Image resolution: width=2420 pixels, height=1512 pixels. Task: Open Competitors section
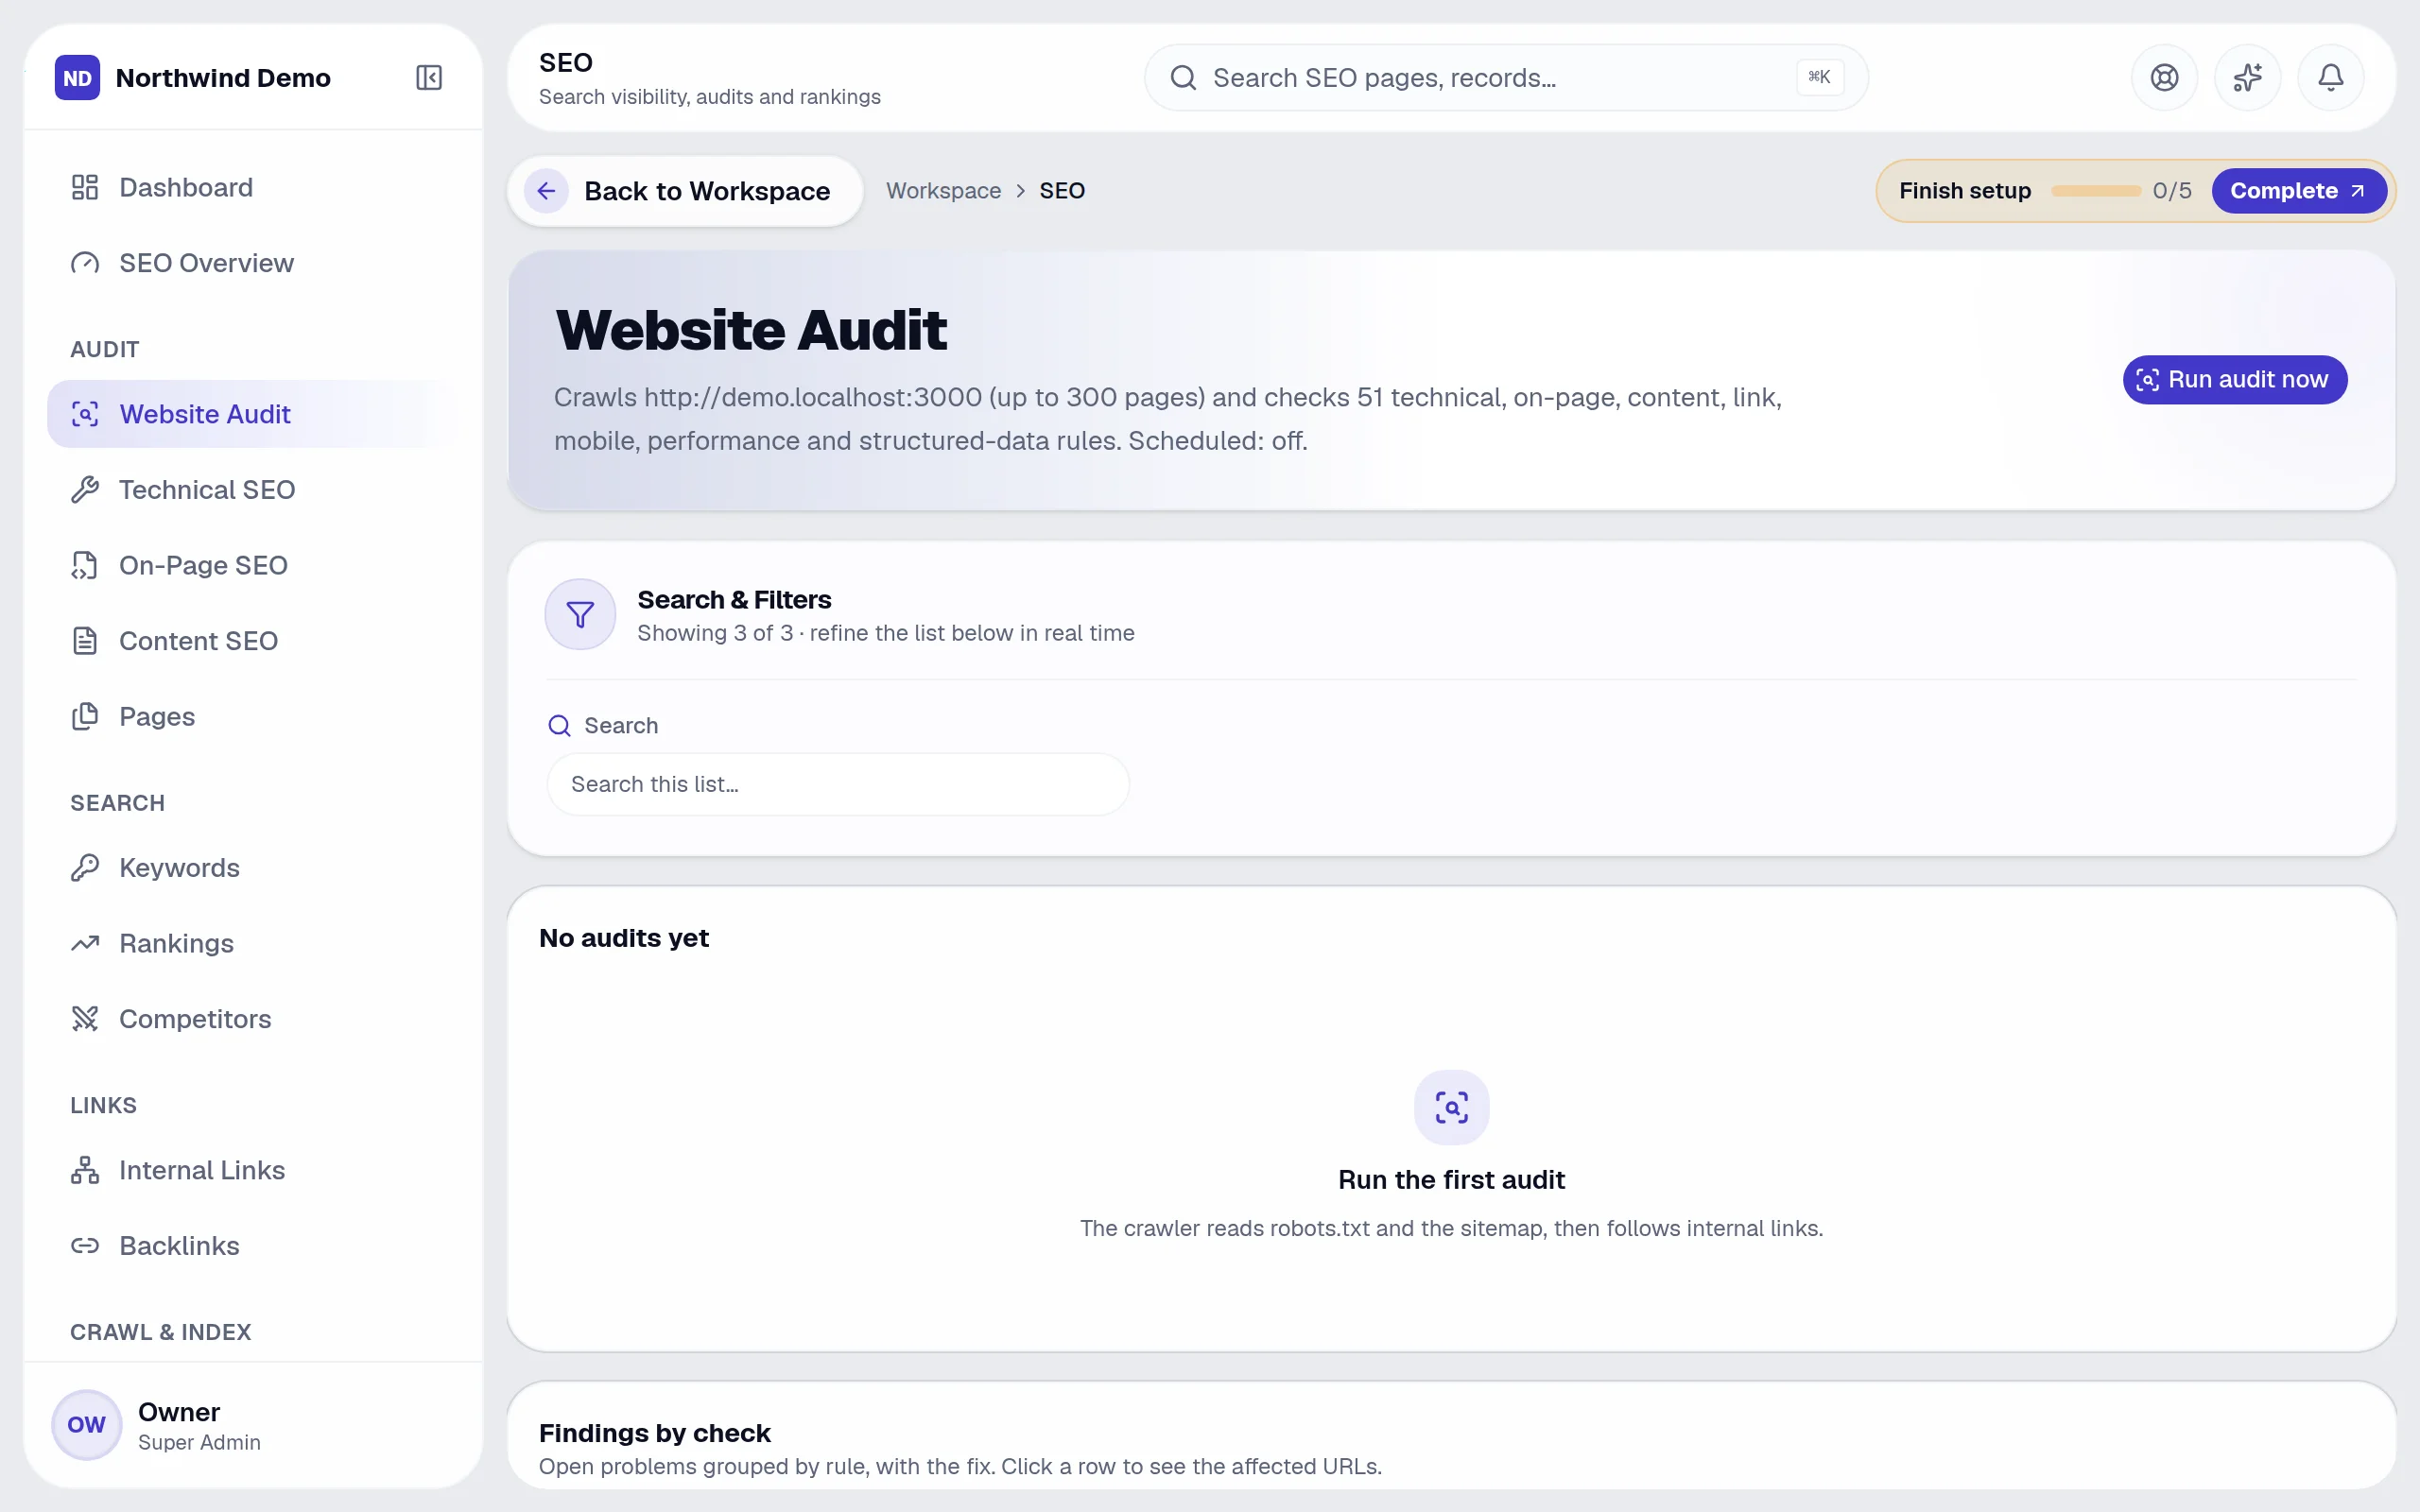pyautogui.click(x=253, y=1019)
